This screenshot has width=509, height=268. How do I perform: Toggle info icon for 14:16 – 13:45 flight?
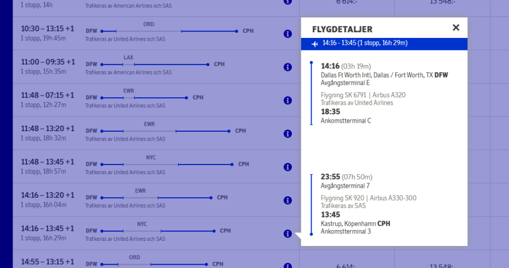point(287,234)
